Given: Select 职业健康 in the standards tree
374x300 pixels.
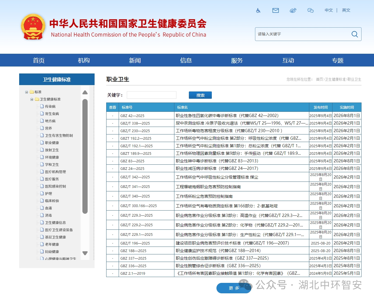Looking at the screenshot, I should [x=52, y=143].
